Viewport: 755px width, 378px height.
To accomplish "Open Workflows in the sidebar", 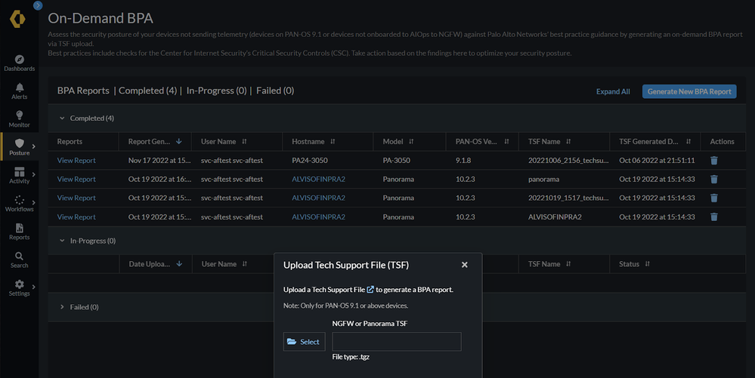I will (19, 203).
